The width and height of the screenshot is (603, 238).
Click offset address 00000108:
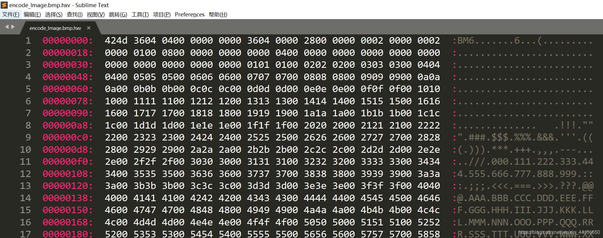coord(68,174)
